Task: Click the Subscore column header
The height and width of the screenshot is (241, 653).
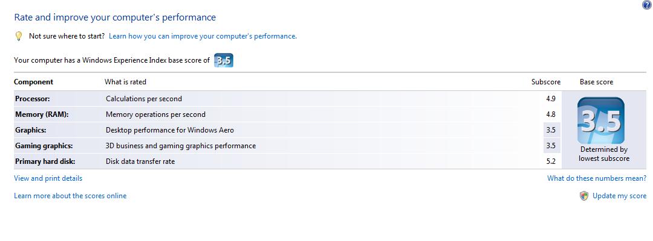Action: pyautogui.click(x=546, y=82)
